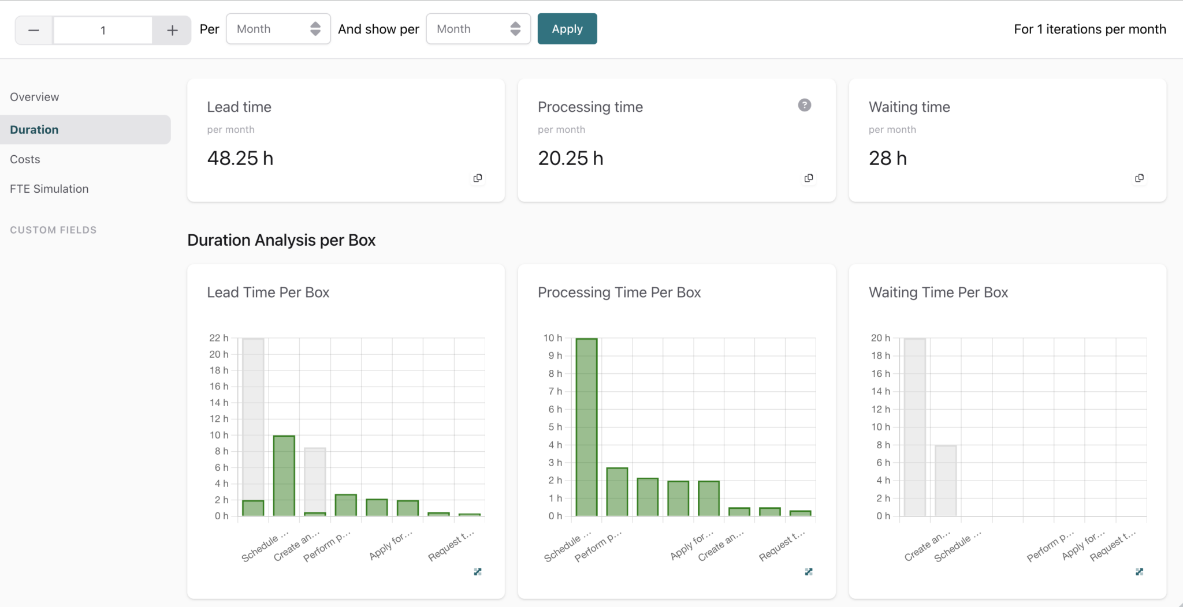
Task: Copy the Processing time value icon
Action: tap(808, 178)
